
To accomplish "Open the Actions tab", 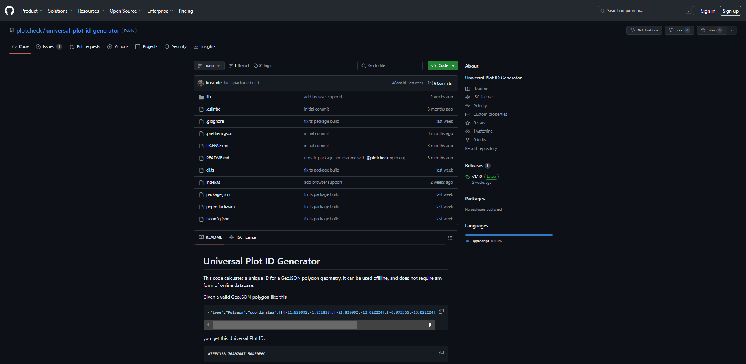I will [x=118, y=46].
